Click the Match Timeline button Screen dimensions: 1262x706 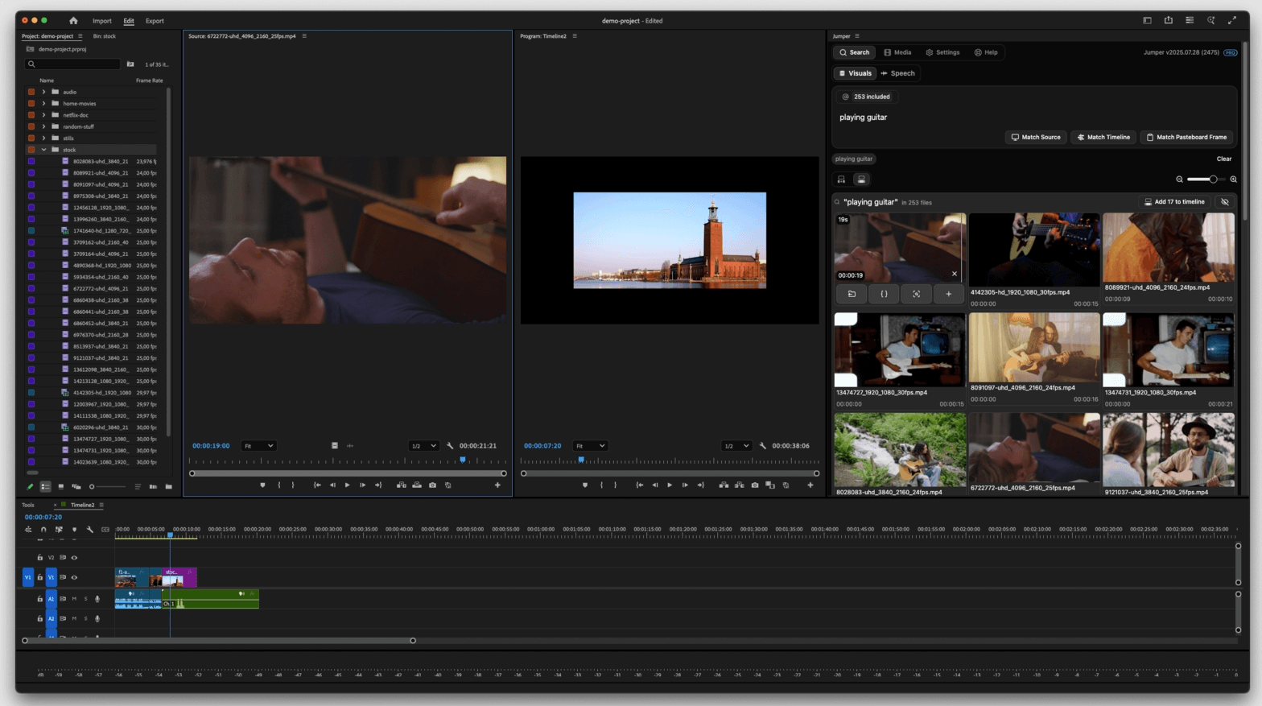tap(1103, 138)
